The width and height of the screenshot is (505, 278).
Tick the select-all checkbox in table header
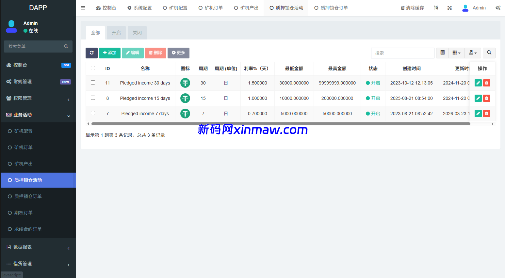93,68
